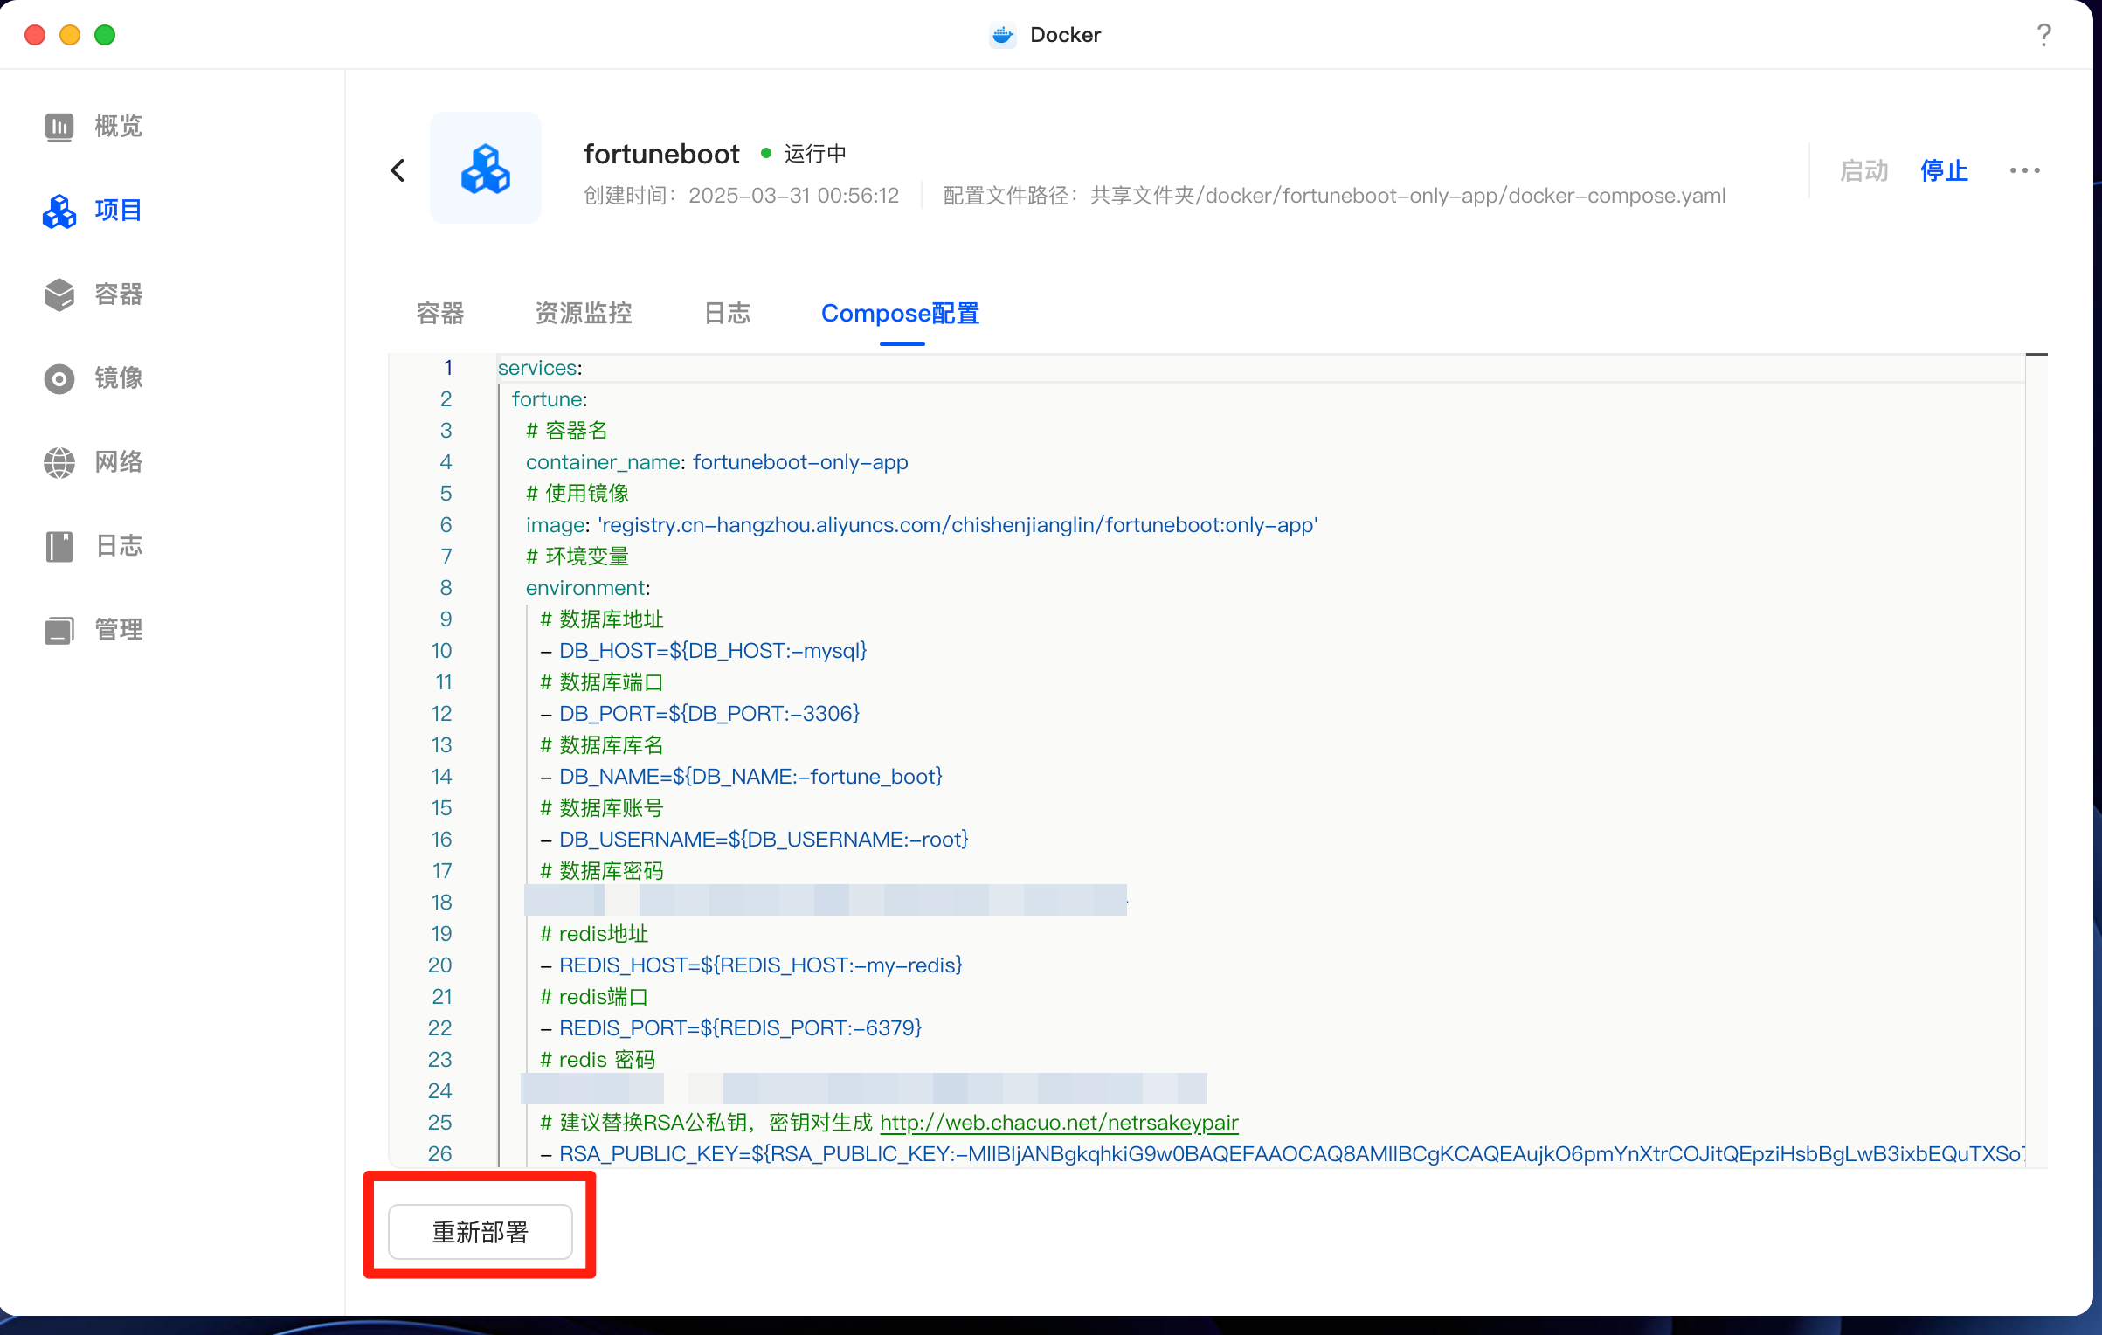The image size is (2102, 1335).
Task: Click the fortuneboot project thumbnail icon
Action: 486,168
